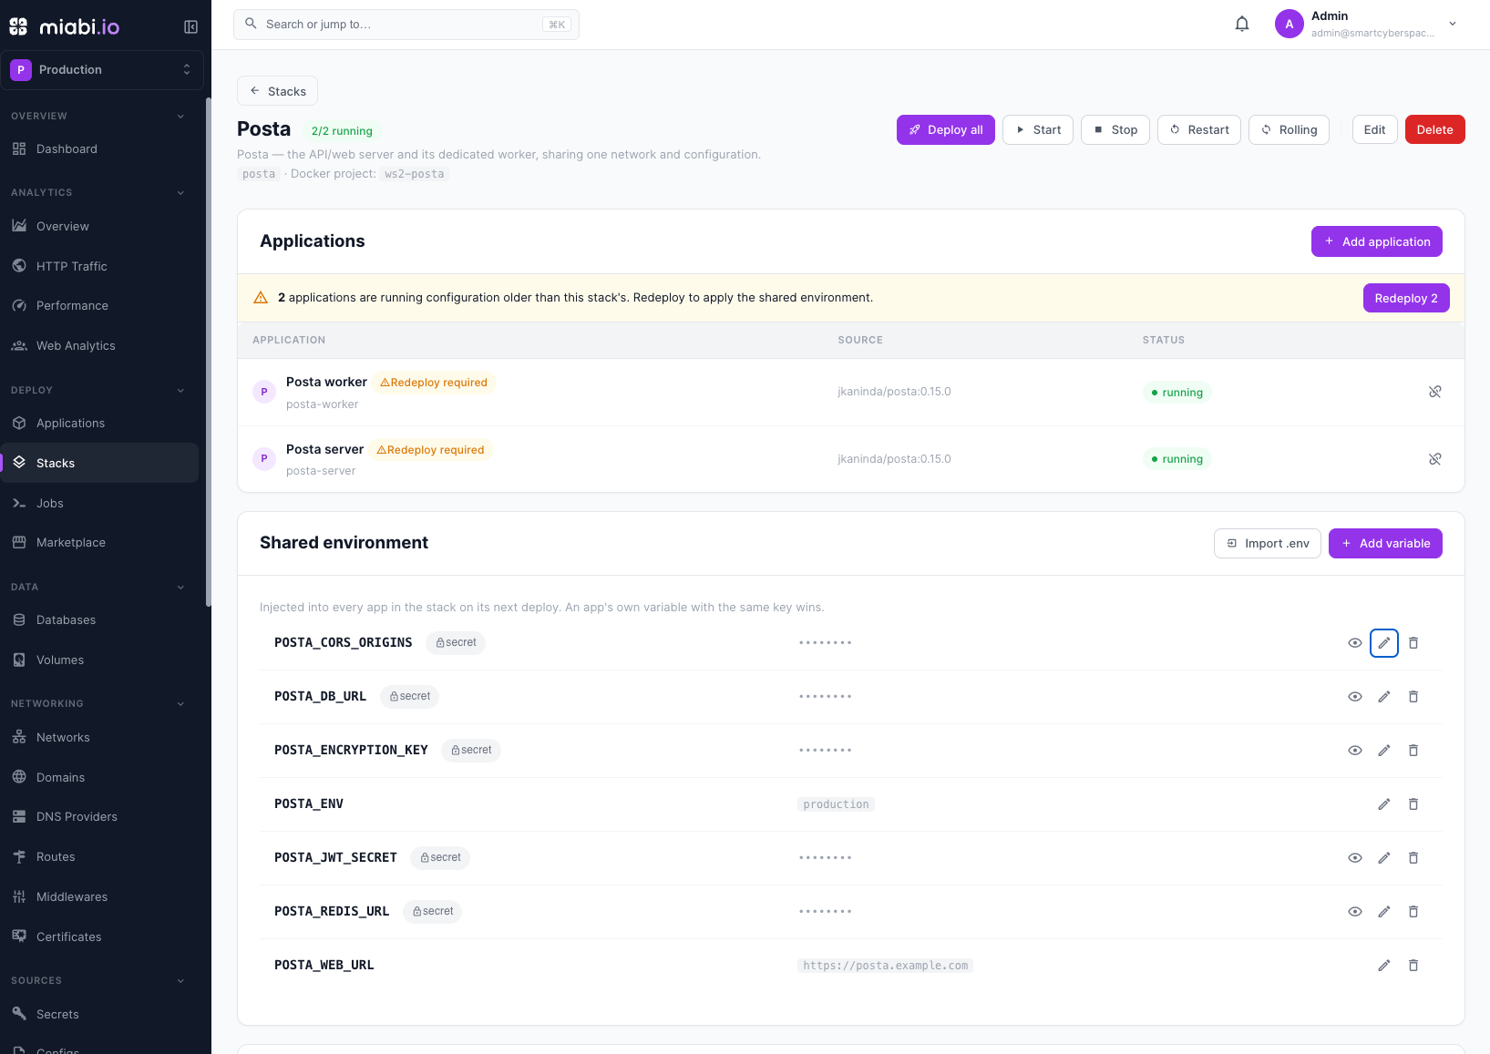1490x1054 pixels.
Task: Edit the POSTA_DB_URL variable
Action: click(x=1384, y=697)
